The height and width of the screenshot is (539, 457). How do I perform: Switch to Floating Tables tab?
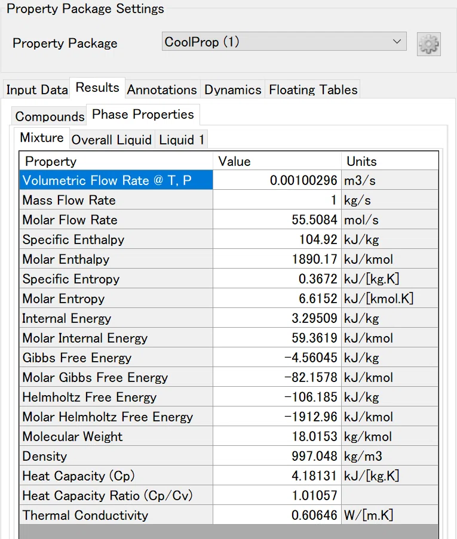coord(313,90)
